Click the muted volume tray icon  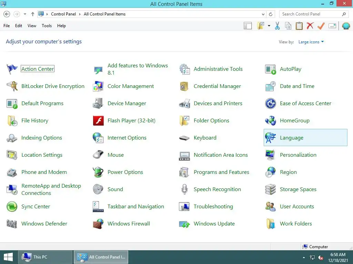321,257
